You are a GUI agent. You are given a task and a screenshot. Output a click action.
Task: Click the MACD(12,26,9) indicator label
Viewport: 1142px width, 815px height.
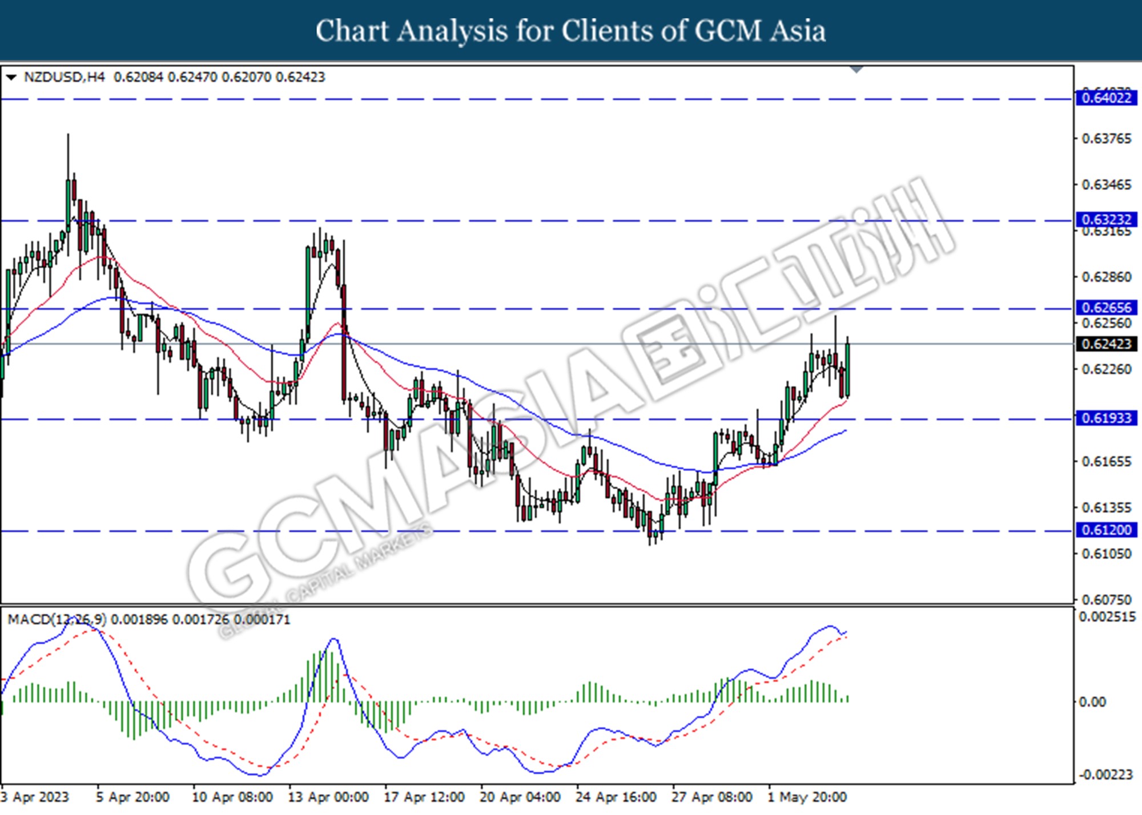57,619
